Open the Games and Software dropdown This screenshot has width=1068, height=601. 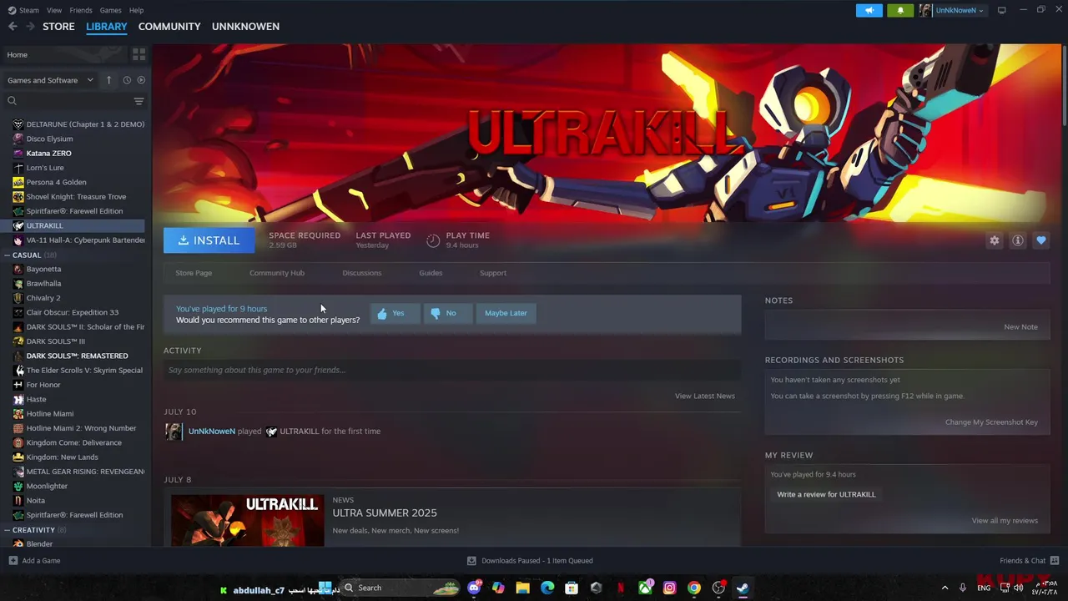coord(50,80)
